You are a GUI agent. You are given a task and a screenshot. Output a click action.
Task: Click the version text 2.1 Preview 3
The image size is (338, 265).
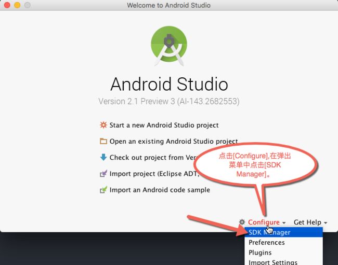[x=169, y=102]
